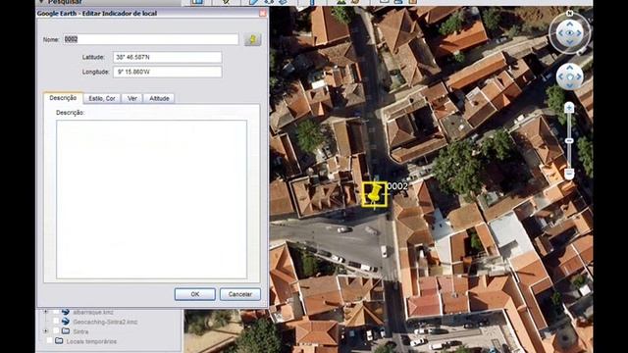The width and height of the screenshot is (628, 353).
Task: Click the North 'N' compass marker
Action: (569, 13)
